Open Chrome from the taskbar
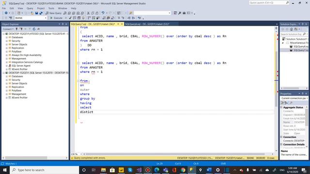Screen dimensions: 310x174 pyautogui.click(x=183, y=170)
